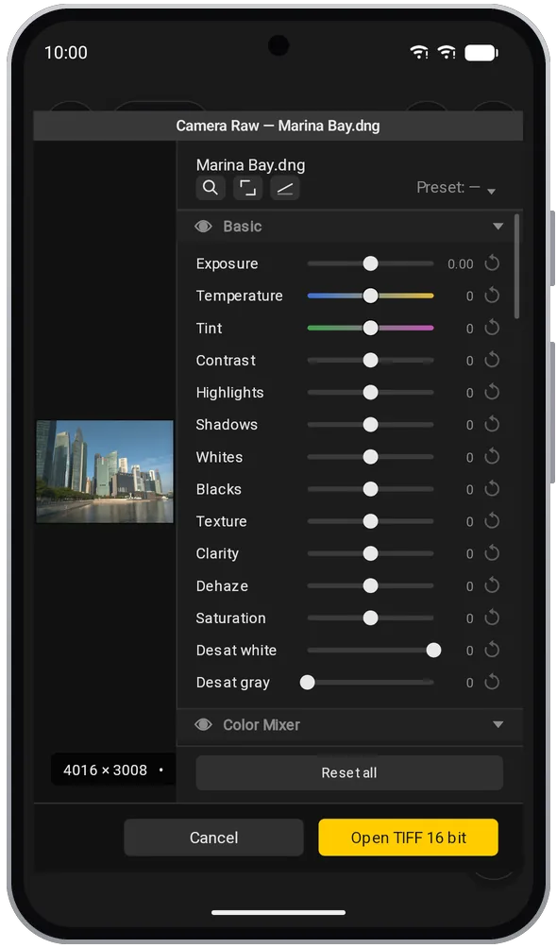Image resolution: width=557 pixels, height=948 pixels.
Task: Click the Desat white label
Action: (x=236, y=650)
